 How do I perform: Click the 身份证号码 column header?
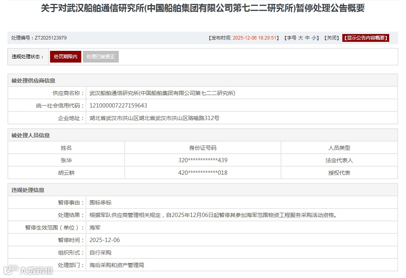pyautogui.click(x=203, y=148)
